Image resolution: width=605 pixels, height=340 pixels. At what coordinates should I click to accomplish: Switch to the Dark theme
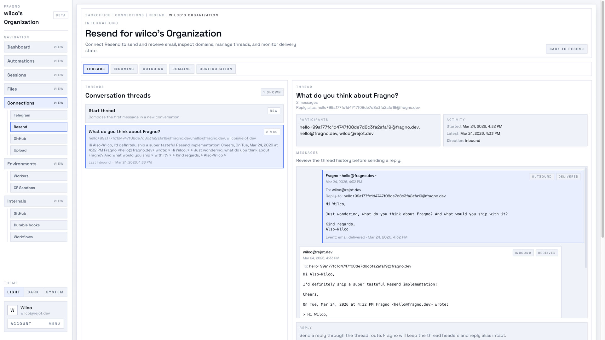point(33,292)
